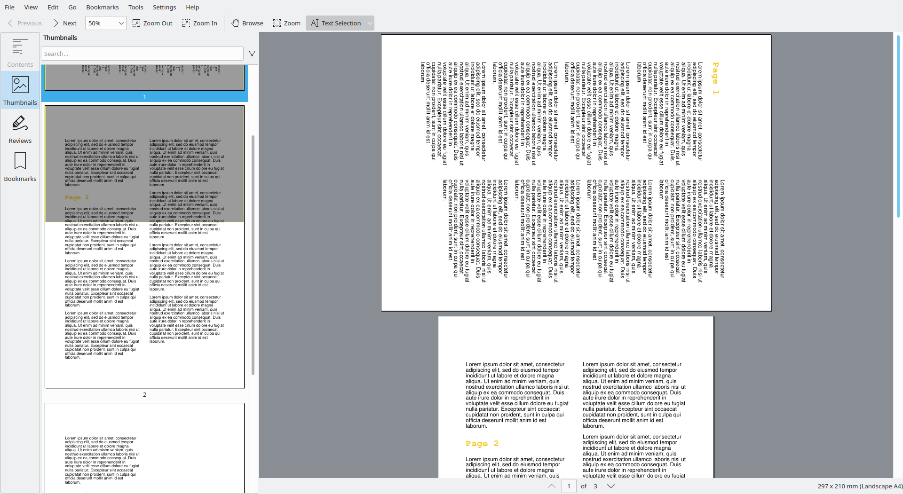The height and width of the screenshot is (494, 903).
Task: Go to the Previous page
Action: [x=25, y=23]
